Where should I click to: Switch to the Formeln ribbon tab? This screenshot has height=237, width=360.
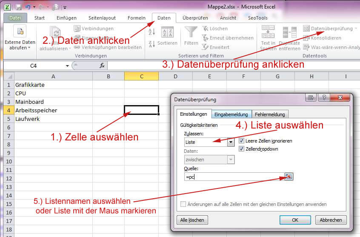pyautogui.click(x=136, y=18)
